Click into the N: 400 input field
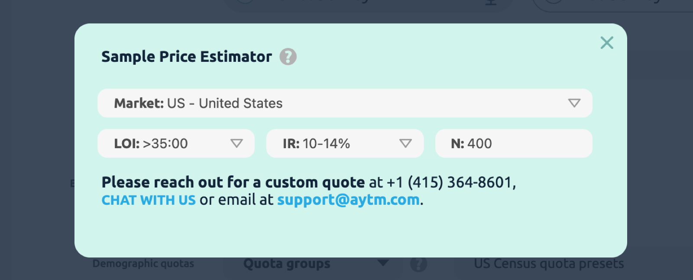Screen dimensions: 693x280 [x=514, y=143]
